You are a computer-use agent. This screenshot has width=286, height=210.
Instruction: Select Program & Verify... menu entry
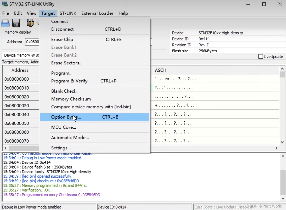[x=94, y=81]
